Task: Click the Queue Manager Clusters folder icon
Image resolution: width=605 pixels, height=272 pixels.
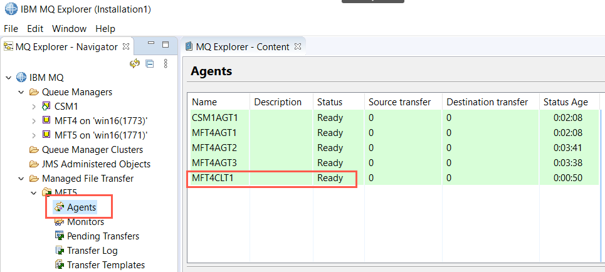Action: (34, 150)
